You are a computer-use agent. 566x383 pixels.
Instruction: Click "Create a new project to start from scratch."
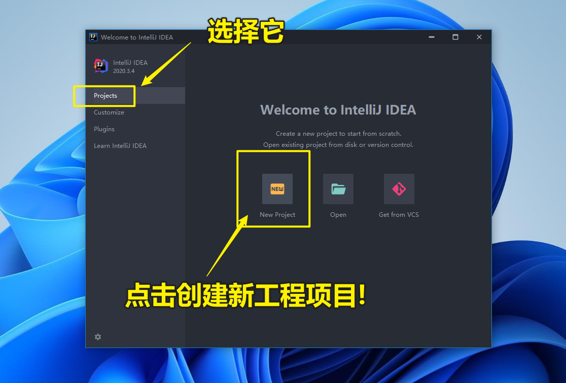338,133
